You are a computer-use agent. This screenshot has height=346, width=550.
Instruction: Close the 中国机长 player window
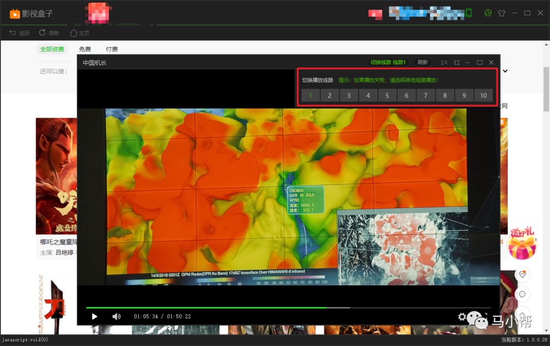pos(491,63)
